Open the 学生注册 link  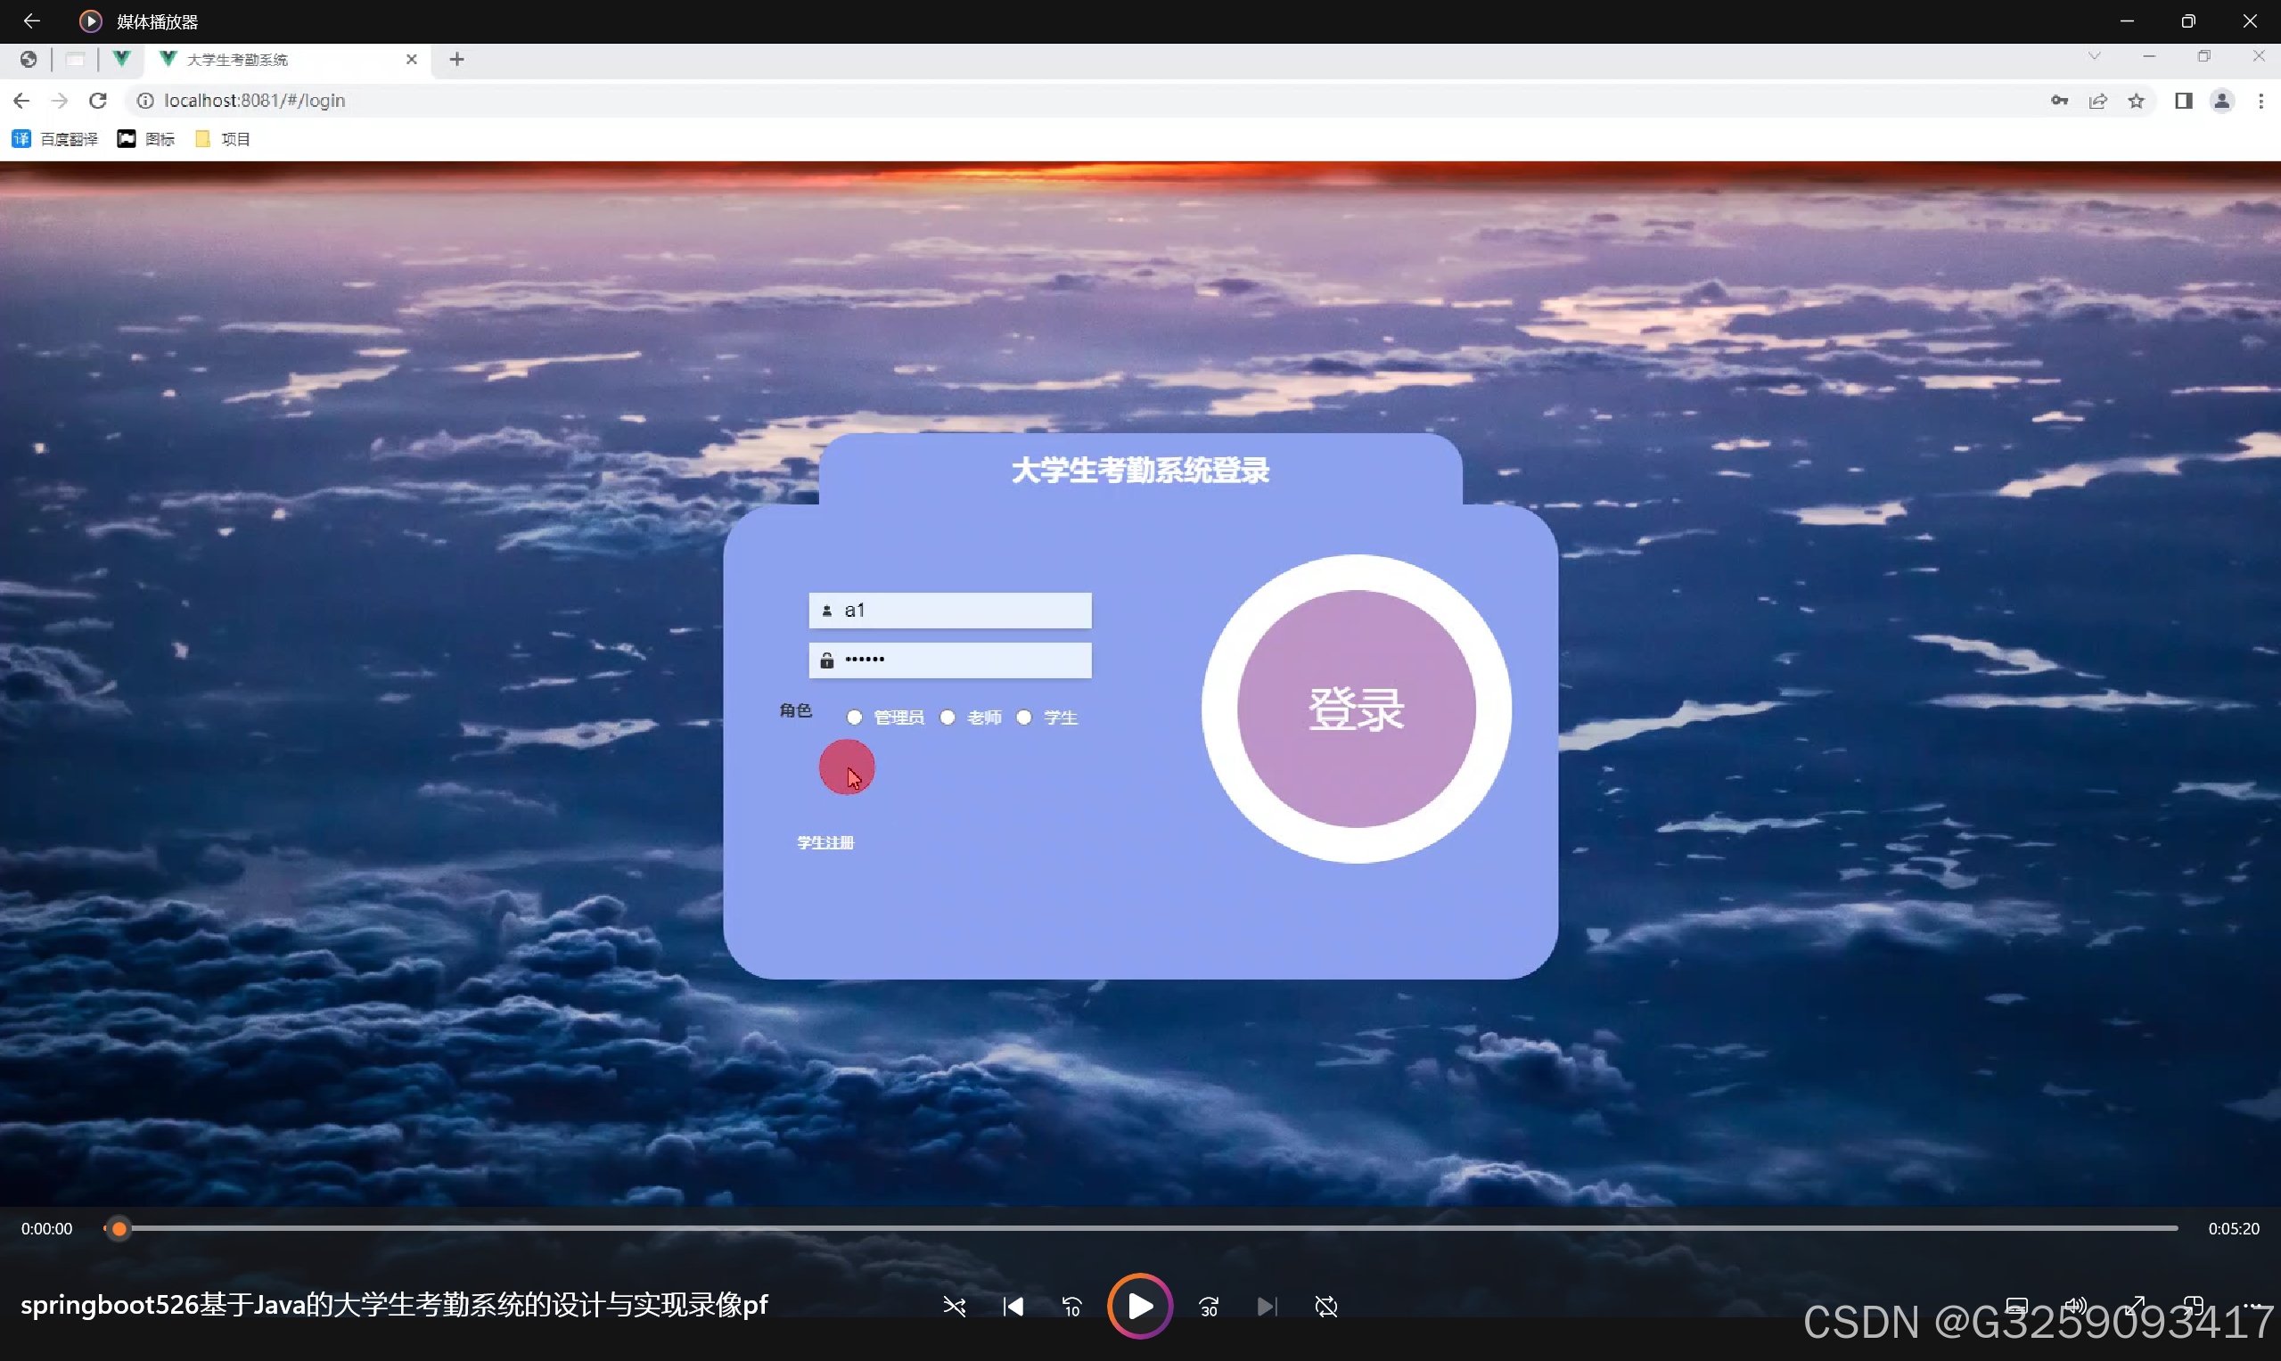pos(825,842)
